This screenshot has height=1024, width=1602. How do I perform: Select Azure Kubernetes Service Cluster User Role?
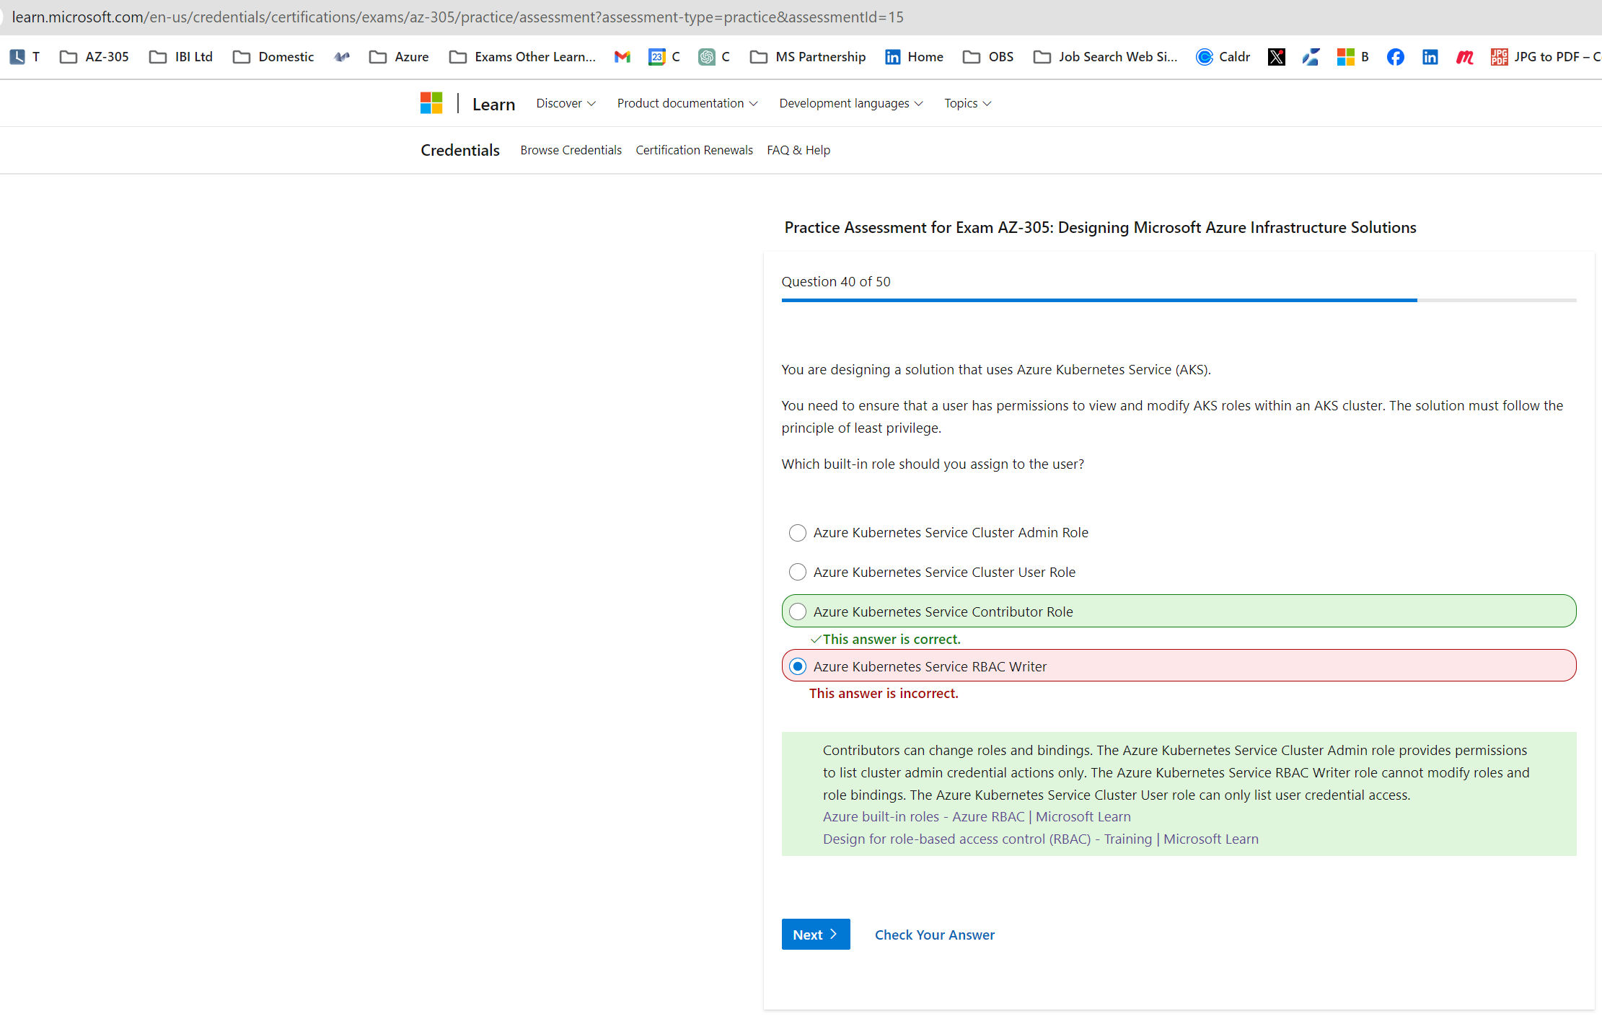(x=797, y=572)
